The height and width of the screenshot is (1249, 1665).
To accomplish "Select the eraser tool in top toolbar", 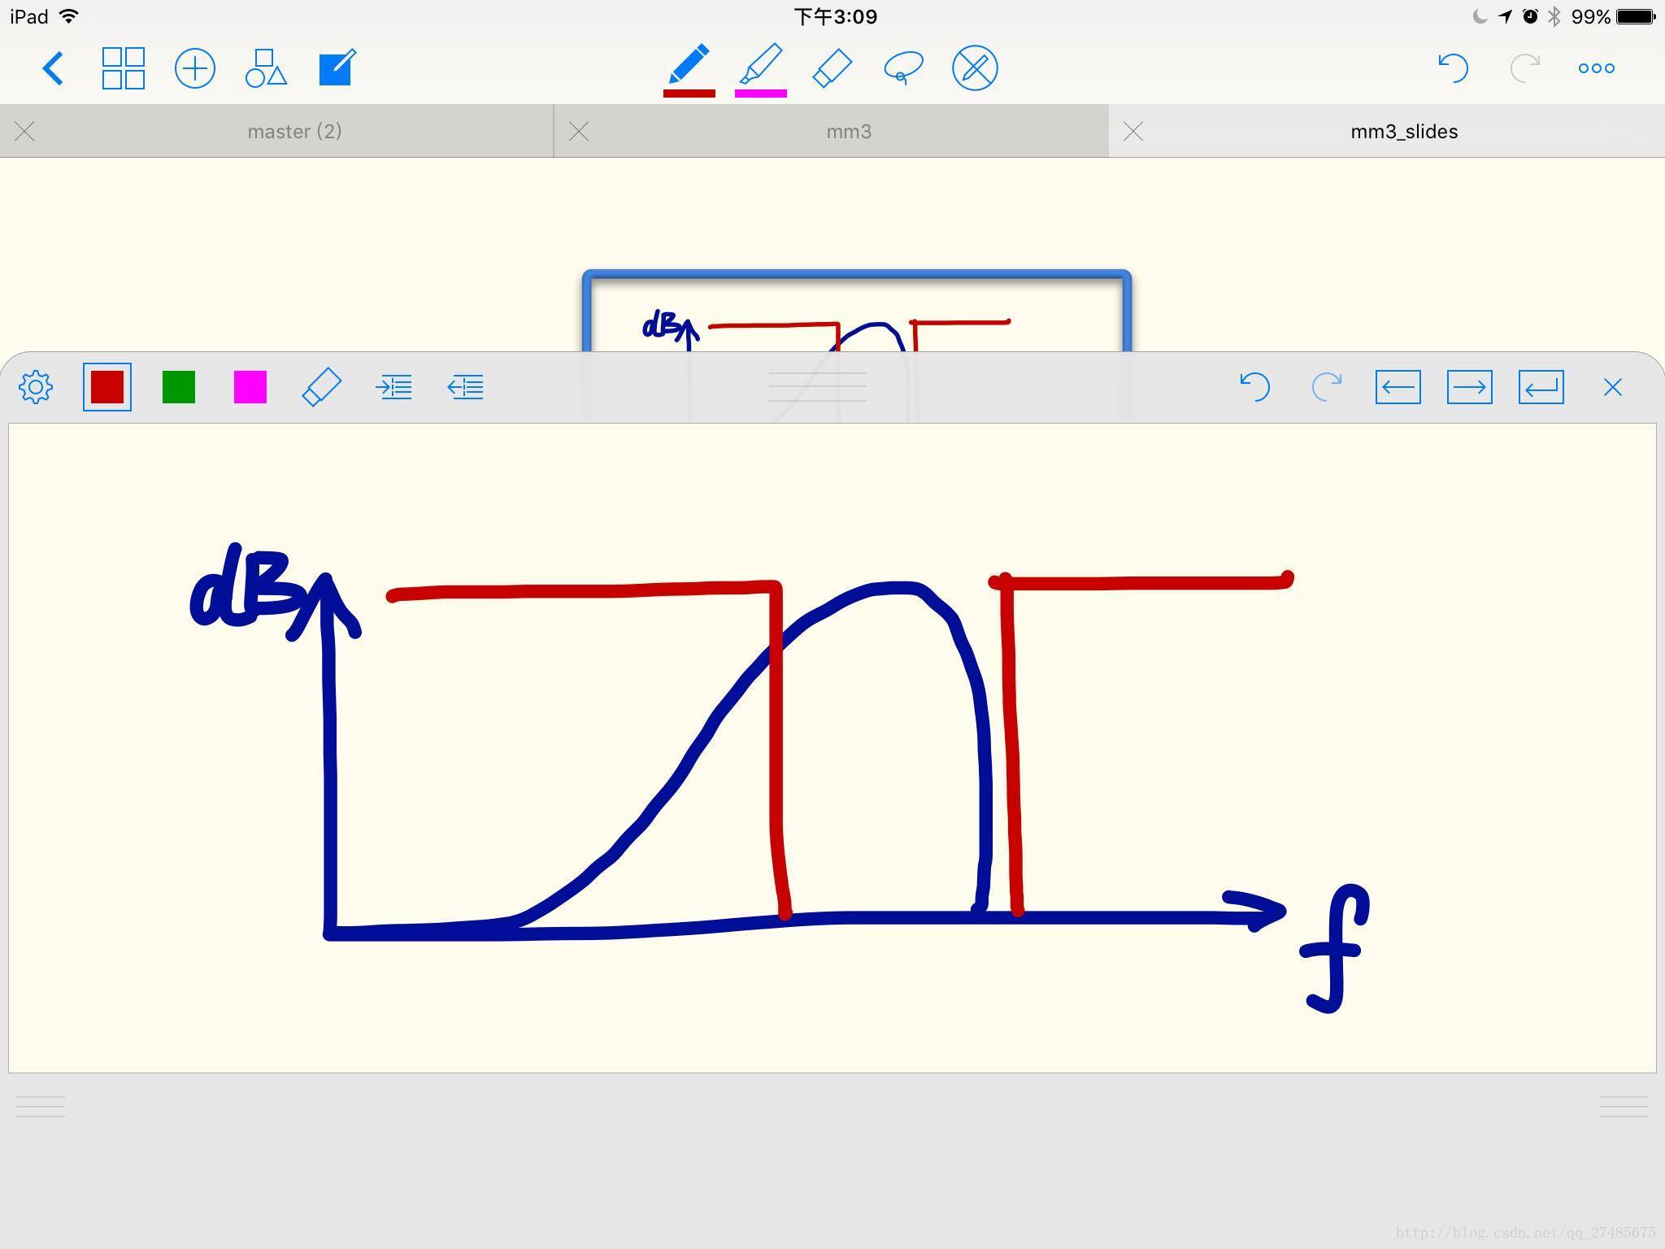I will tap(832, 68).
